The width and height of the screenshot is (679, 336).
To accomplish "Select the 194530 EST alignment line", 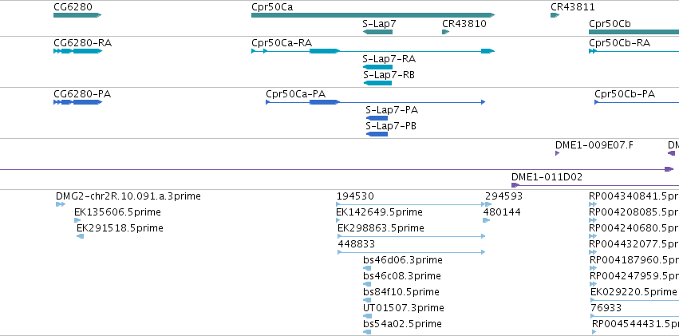I will pyautogui.click(x=414, y=204).
